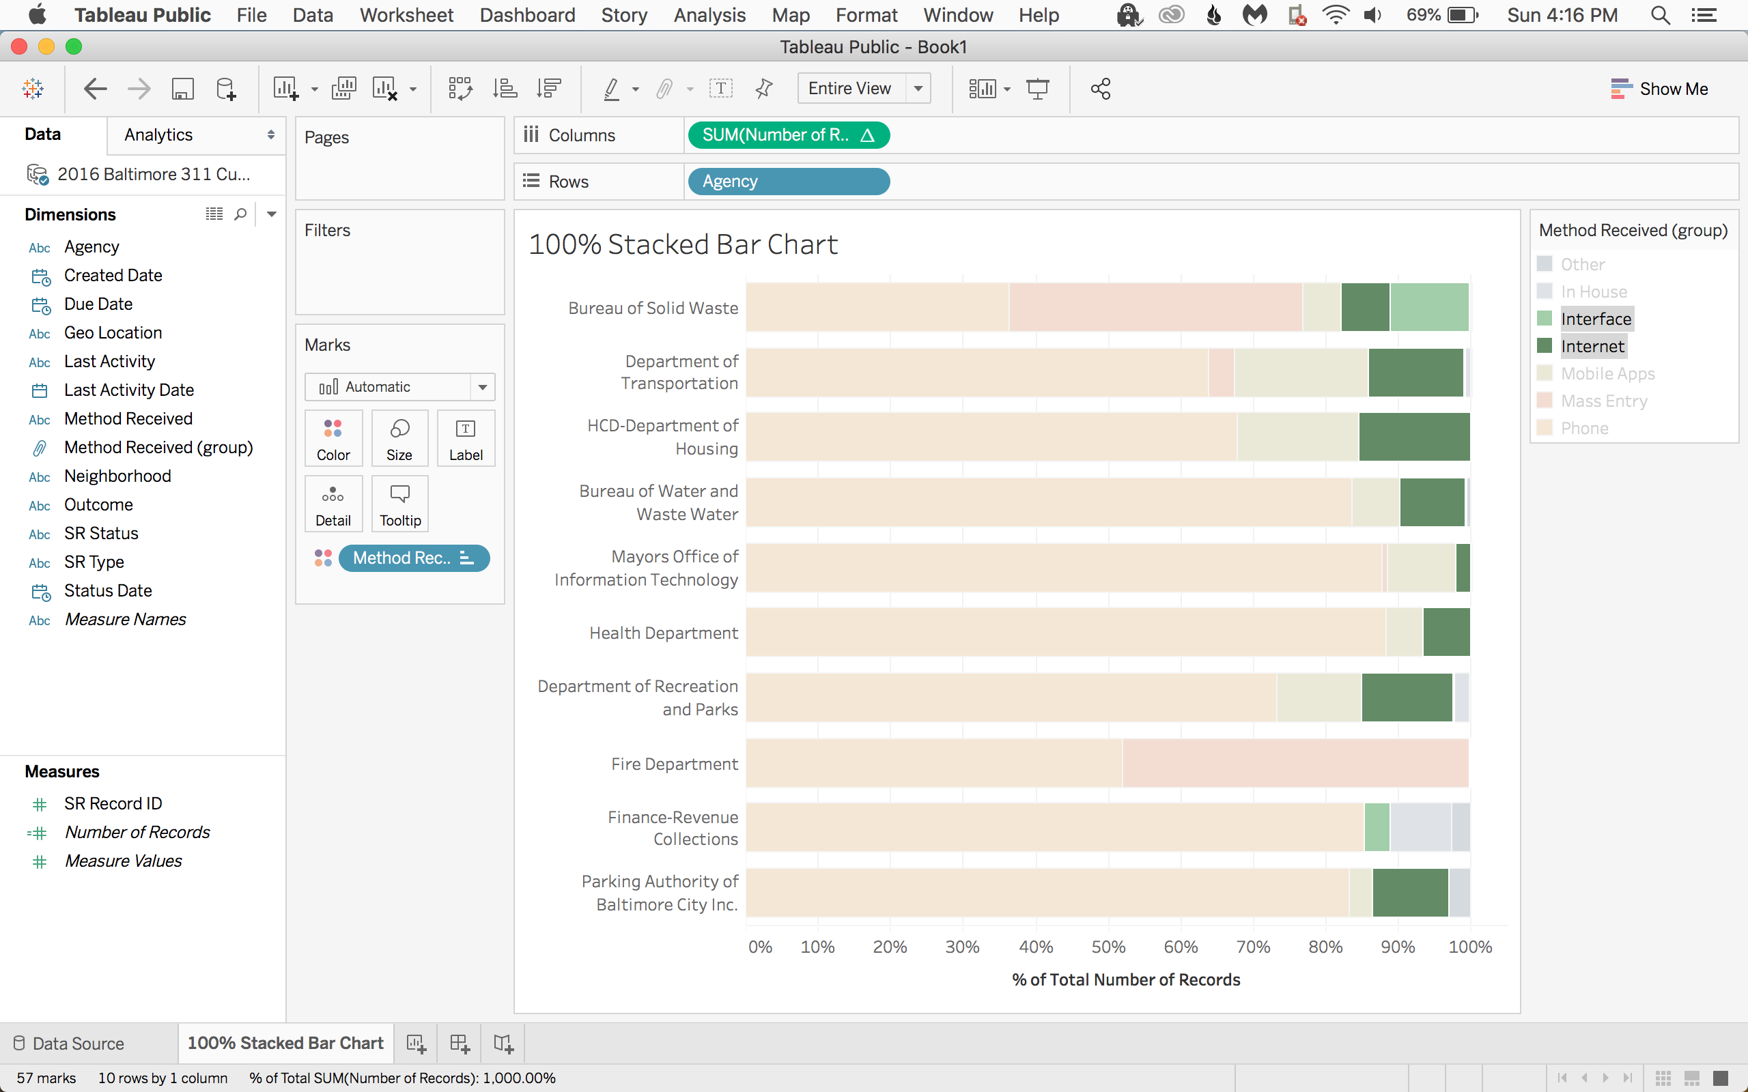This screenshot has height=1092, width=1748.
Task: Switch to sheet sorter view in status bar
Action: coord(1663,1078)
